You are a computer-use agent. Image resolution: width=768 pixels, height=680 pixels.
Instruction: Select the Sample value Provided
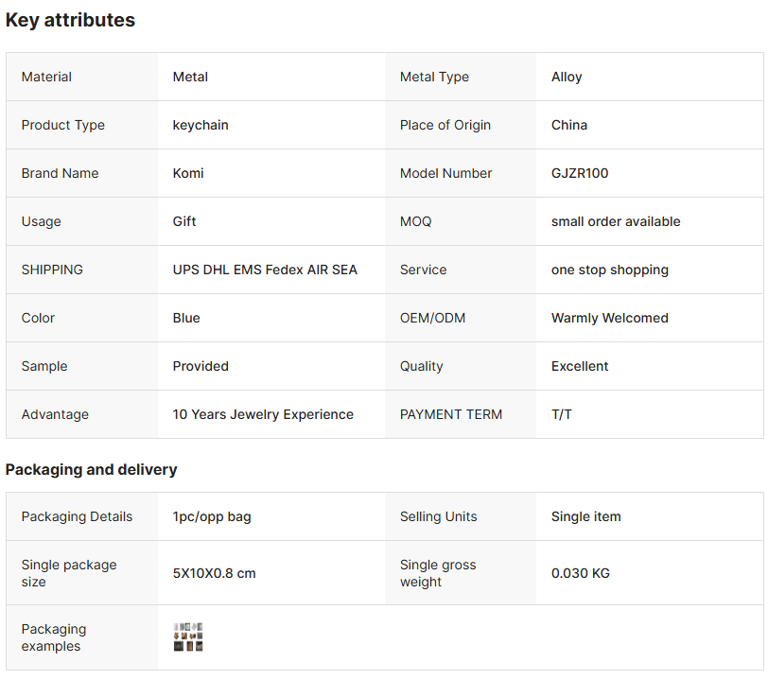[201, 366]
